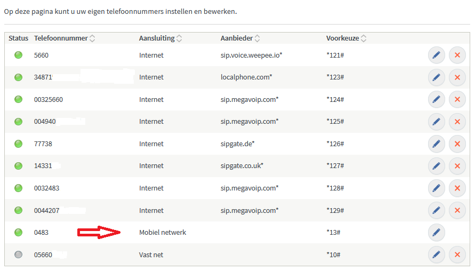
Task: Delete the Vast net number
Action: 457,255
